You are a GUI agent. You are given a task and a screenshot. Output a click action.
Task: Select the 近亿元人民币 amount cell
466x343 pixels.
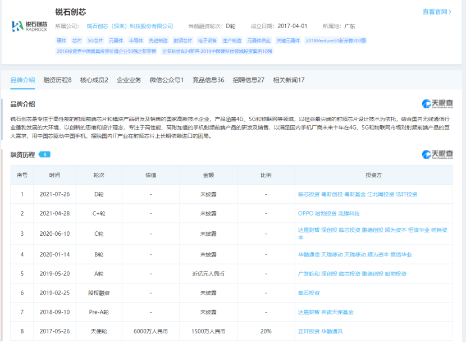click(208, 274)
